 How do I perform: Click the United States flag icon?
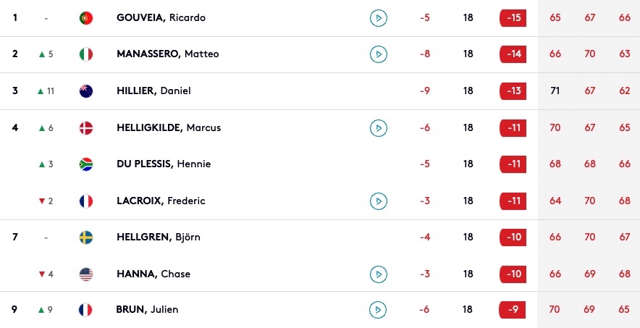click(86, 274)
